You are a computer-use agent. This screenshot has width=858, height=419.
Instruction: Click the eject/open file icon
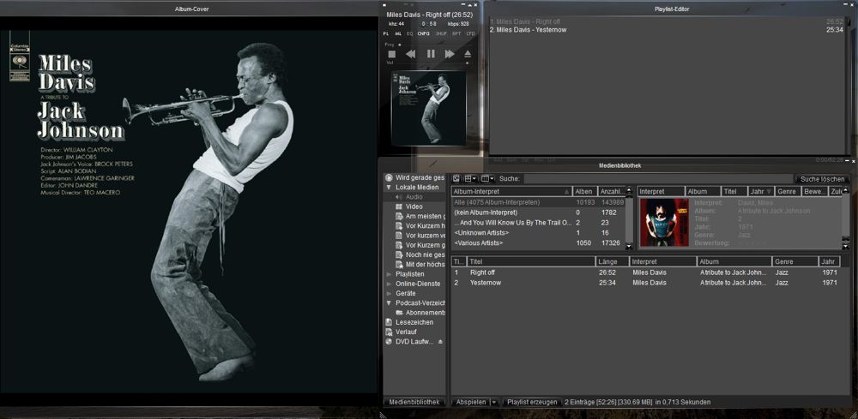click(x=468, y=54)
